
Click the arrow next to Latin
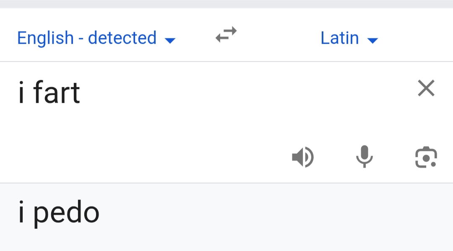click(372, 40)
